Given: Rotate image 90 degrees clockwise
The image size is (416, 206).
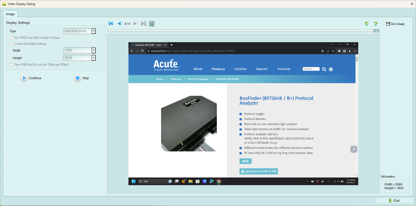Looking at the screenshot, I should pyautogui.click(x=376, y=24).
